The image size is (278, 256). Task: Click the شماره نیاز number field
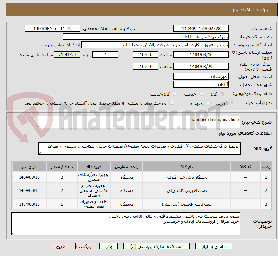point(201,28)
